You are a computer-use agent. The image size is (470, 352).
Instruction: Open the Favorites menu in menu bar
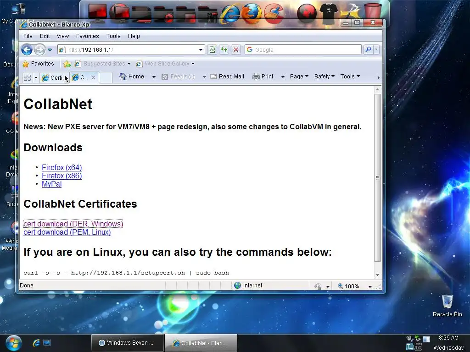87,36
